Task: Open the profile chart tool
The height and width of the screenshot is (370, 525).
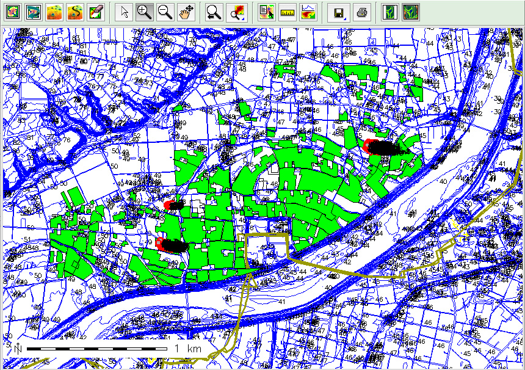Action: pos(308,12)
